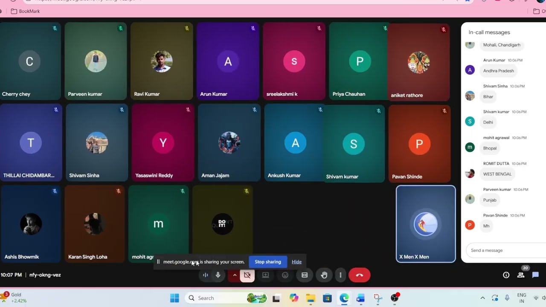
Task: Click the present screen icon
Action: coord(265,275)
